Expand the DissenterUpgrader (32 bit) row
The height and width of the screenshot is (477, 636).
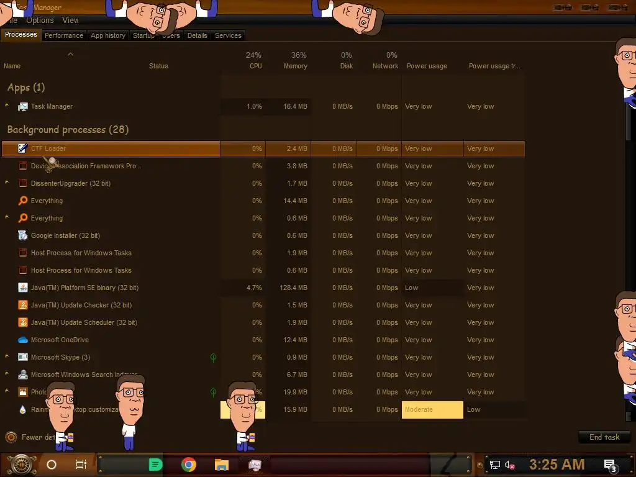[x=7, y=183]
